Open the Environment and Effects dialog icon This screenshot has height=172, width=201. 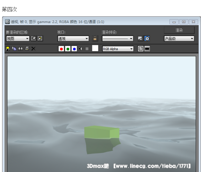pyautogui.click(x=147, y=39)
